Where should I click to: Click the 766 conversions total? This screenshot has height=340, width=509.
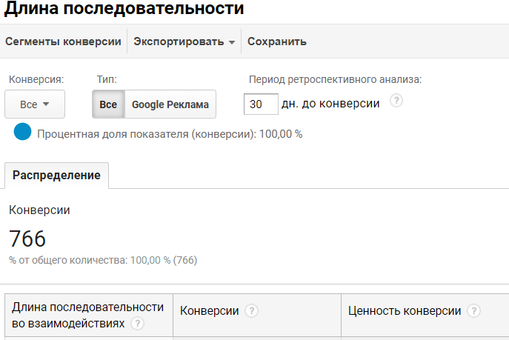click(x=27, y=239)
